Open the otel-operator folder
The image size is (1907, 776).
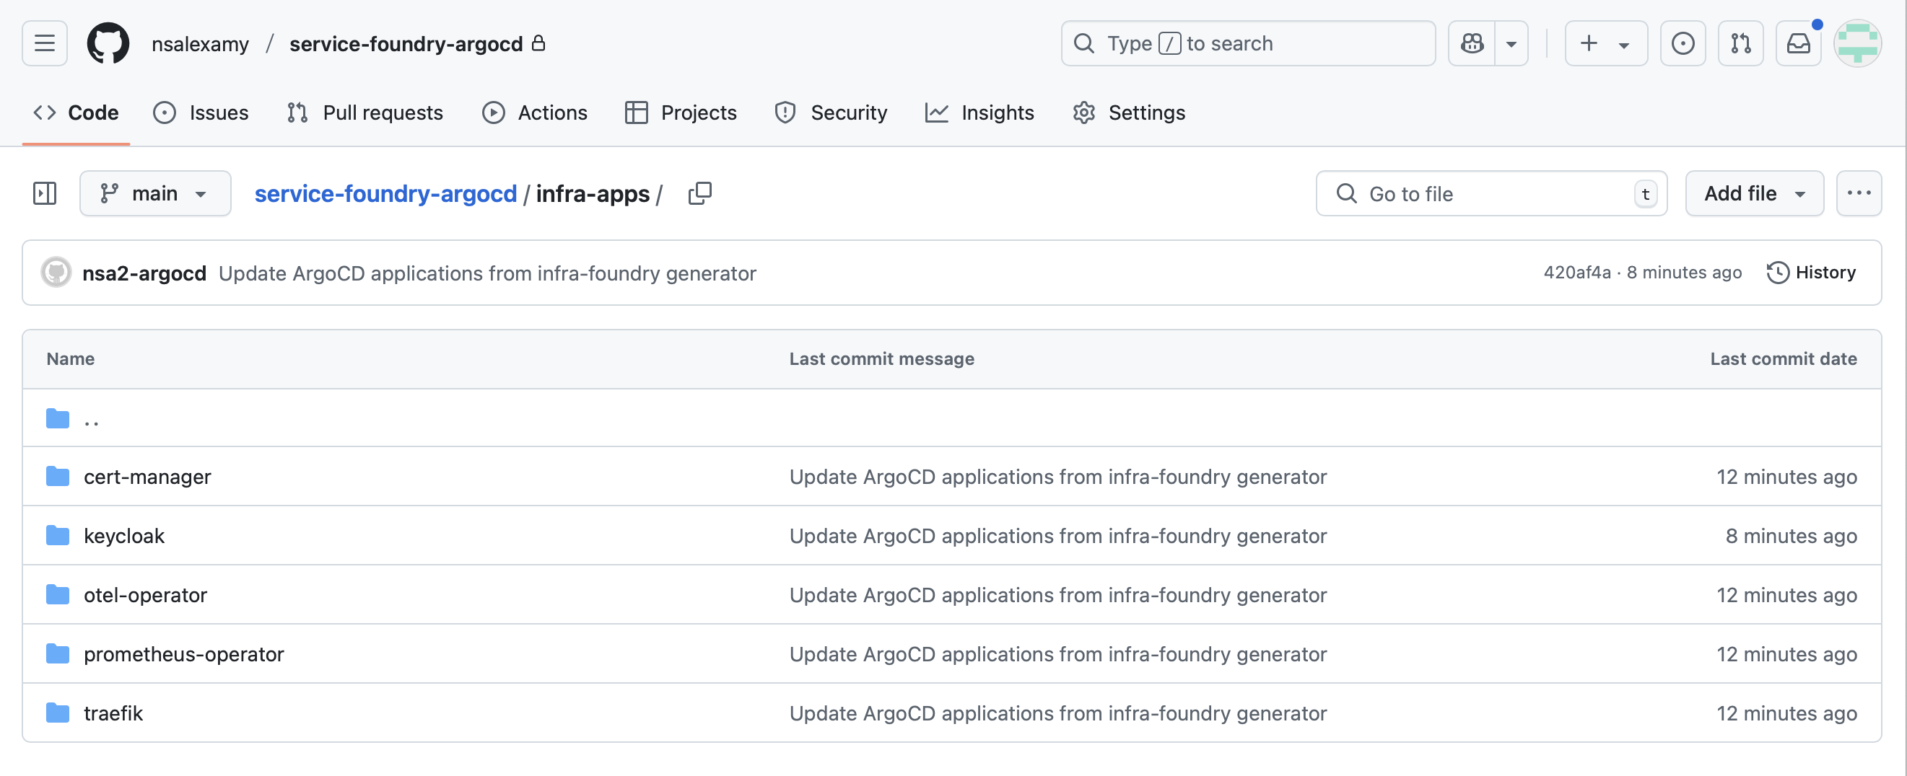[145, 595]
